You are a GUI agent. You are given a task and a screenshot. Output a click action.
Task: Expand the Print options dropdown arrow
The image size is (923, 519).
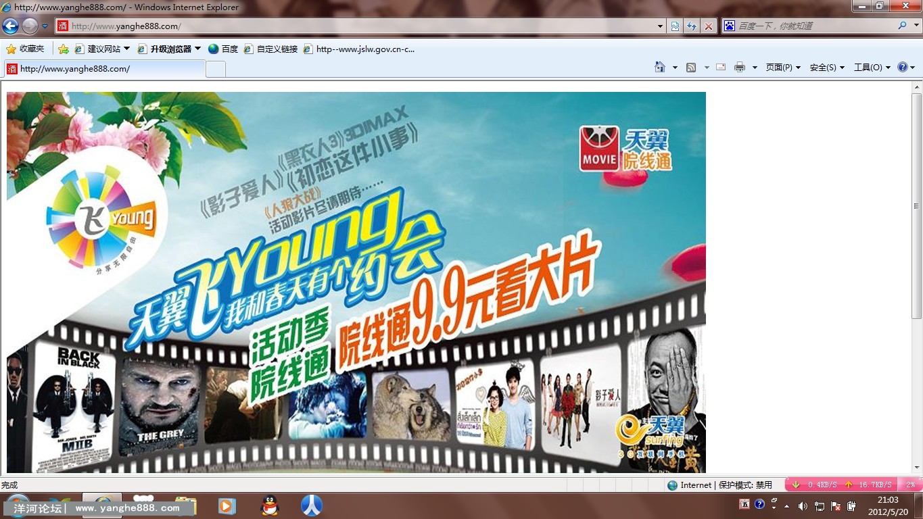tap(755, 68)
